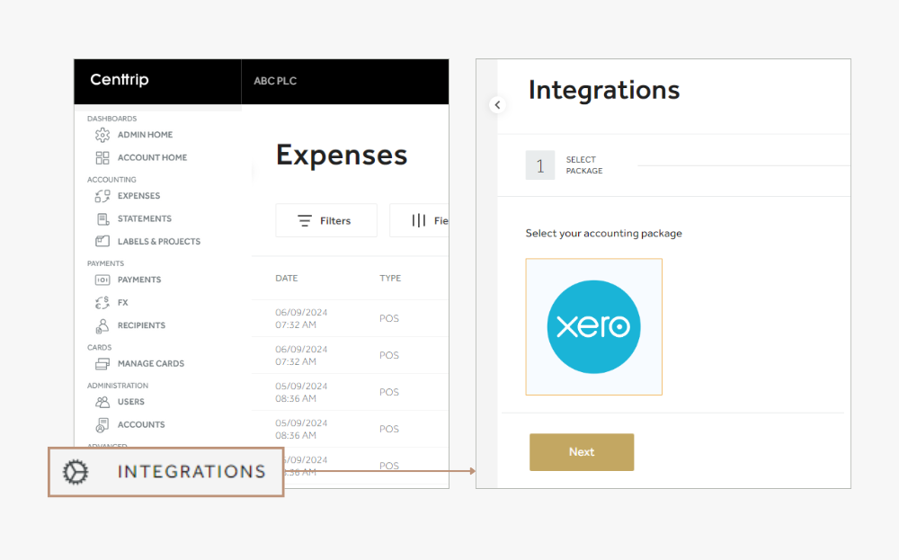Click the Centtrip logo
This screenshot has width=899, height=560.
click(x=120, y=80)
